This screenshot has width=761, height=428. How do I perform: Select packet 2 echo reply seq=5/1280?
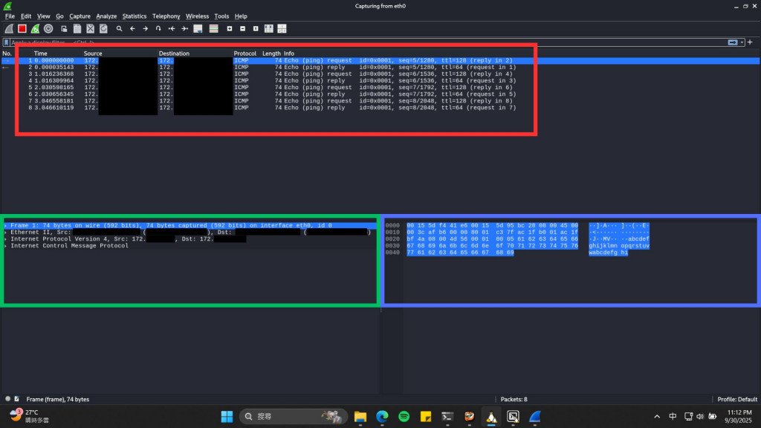pos(380,68)
